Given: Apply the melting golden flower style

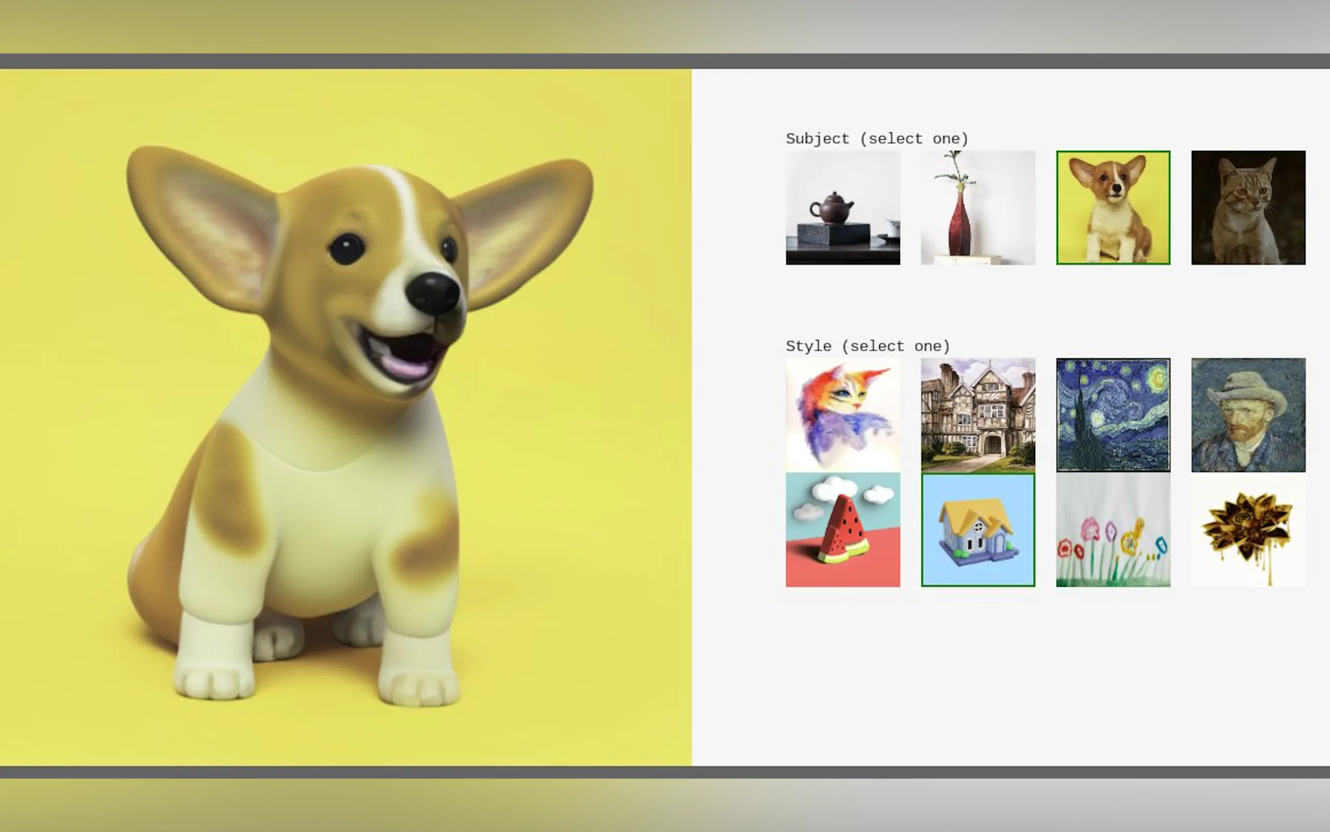Looking at the screenshot, I should coord(1248,529).
